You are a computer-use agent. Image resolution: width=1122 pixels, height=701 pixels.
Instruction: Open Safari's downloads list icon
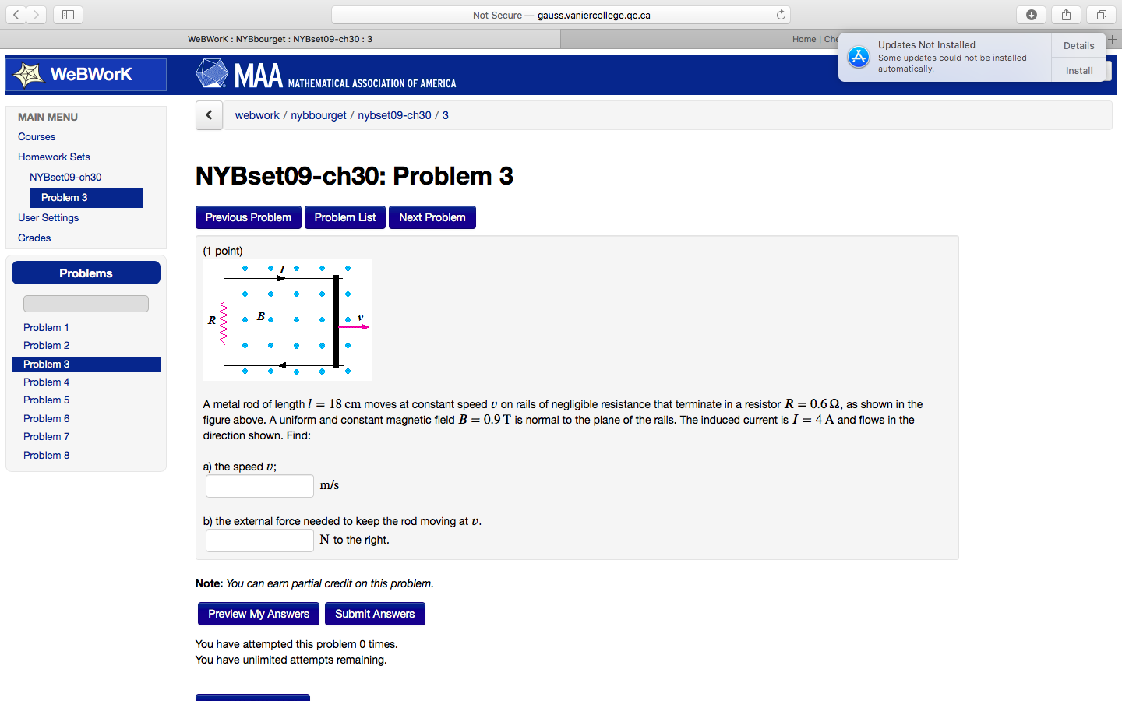tap(1031, 14)
